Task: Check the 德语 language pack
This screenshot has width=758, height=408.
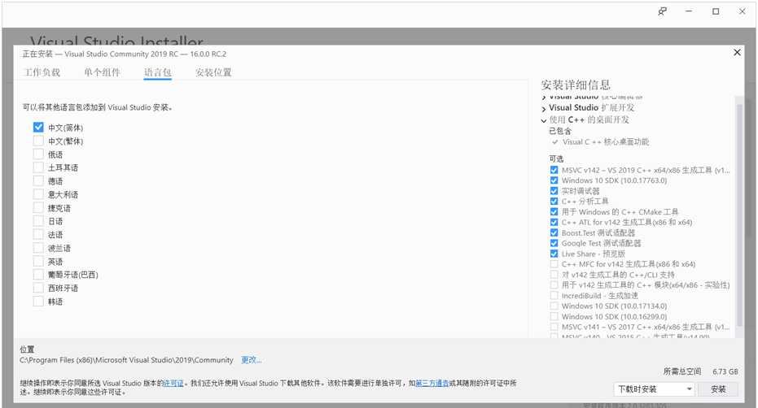Action: [38, 181]
